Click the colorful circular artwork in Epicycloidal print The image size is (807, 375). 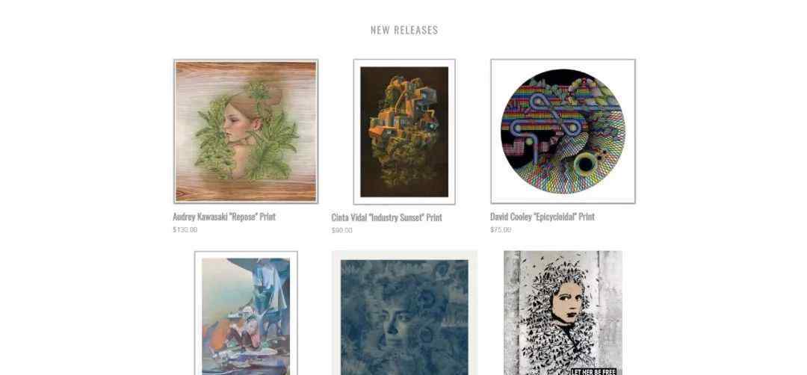563,131
